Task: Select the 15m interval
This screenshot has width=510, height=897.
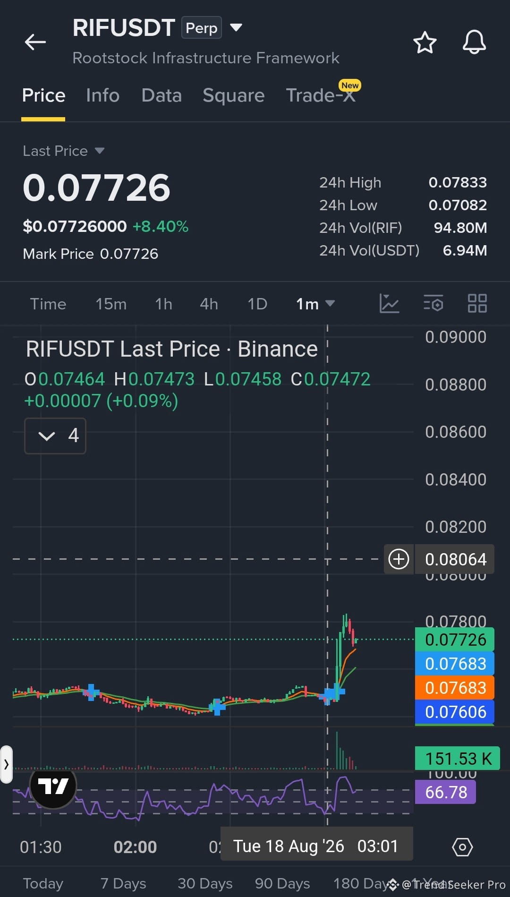Action: (111, 304)
